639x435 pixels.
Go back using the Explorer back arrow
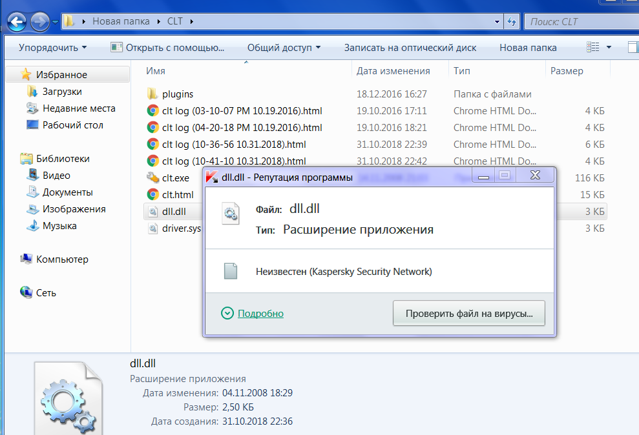[x=17, y=21]
